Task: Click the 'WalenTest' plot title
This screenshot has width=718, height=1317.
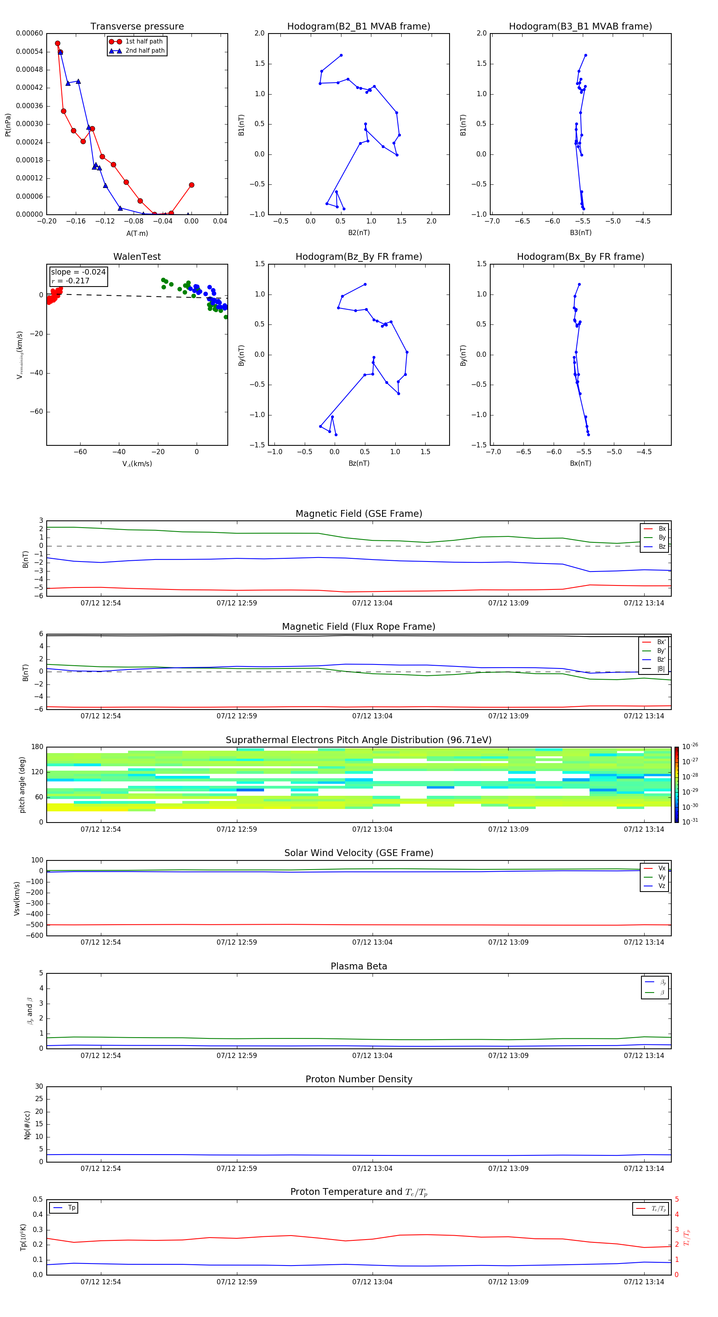Action: pos(137,257)
